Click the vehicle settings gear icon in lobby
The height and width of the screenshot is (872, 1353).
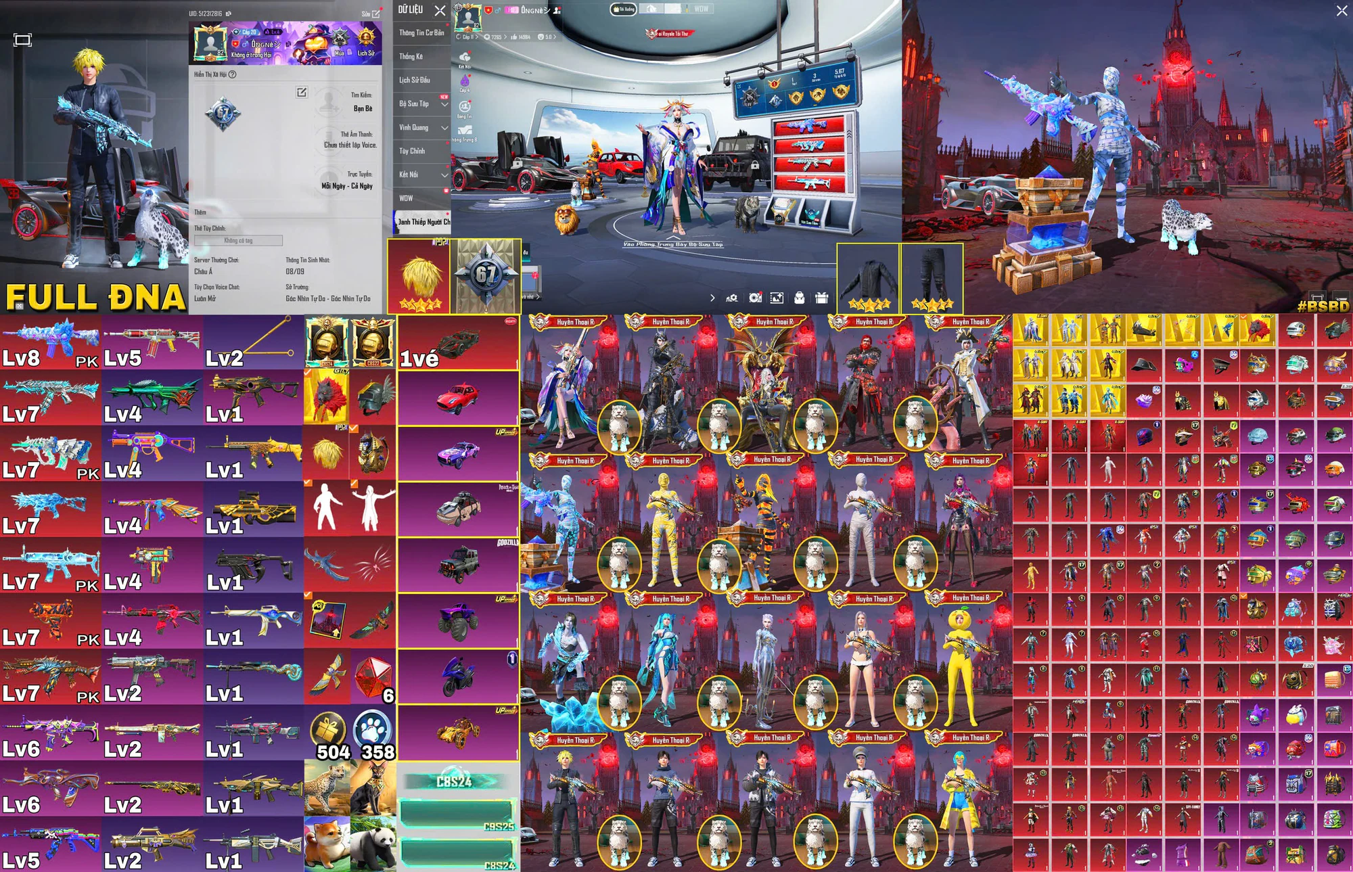732,298
